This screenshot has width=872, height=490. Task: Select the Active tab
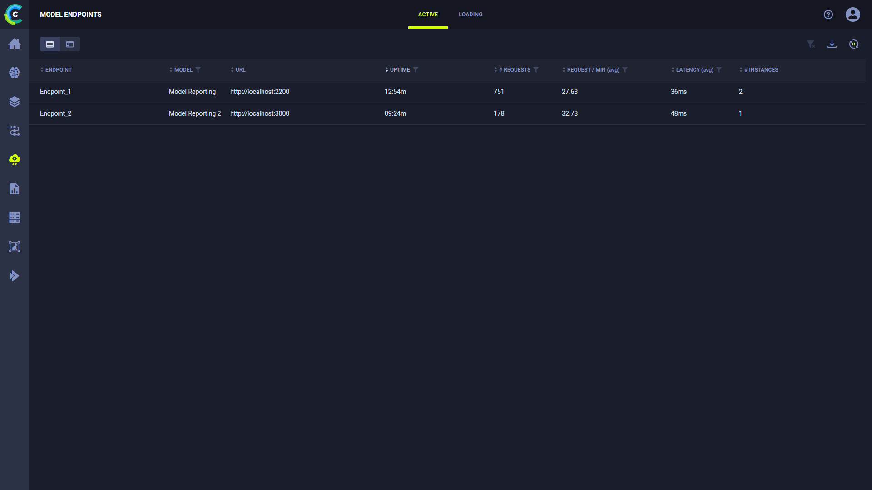click(428, 15)
